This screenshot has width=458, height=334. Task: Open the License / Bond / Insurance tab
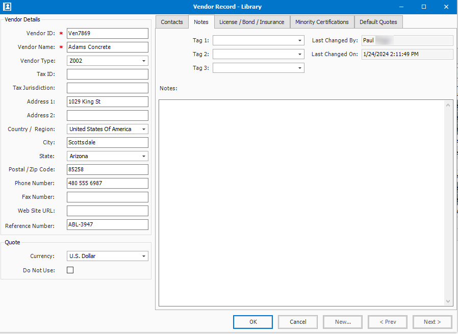point(251,22)
